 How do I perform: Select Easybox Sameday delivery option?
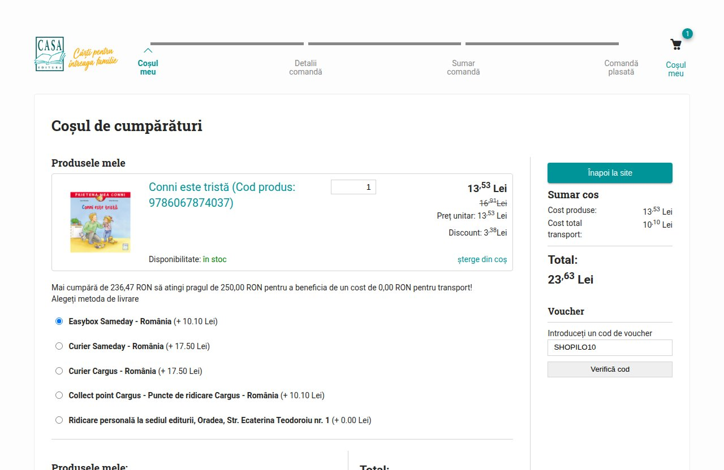[x=59, y=321]
